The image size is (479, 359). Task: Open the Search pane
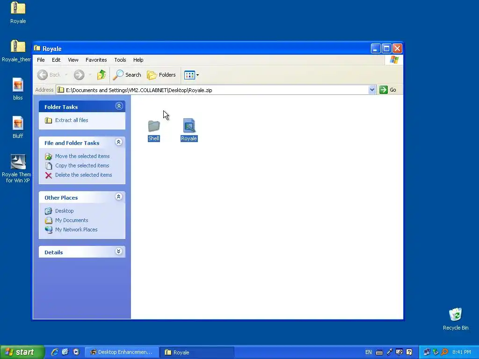(x=127, y=75)
